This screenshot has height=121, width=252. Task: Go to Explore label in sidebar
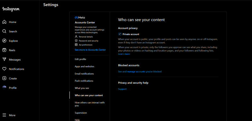(13, 41)
